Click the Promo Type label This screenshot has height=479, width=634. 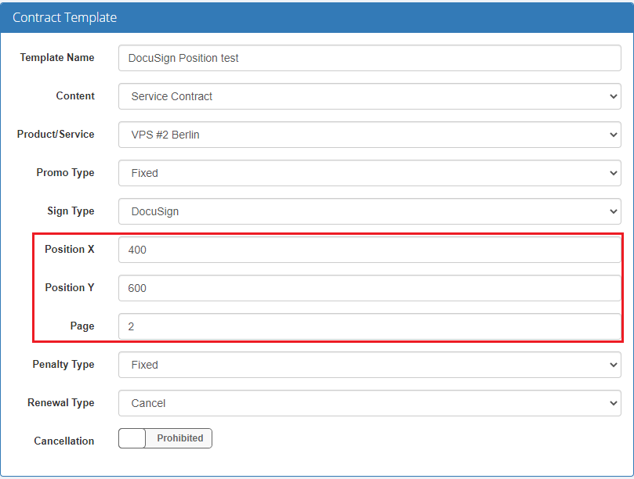pos(65,173)
